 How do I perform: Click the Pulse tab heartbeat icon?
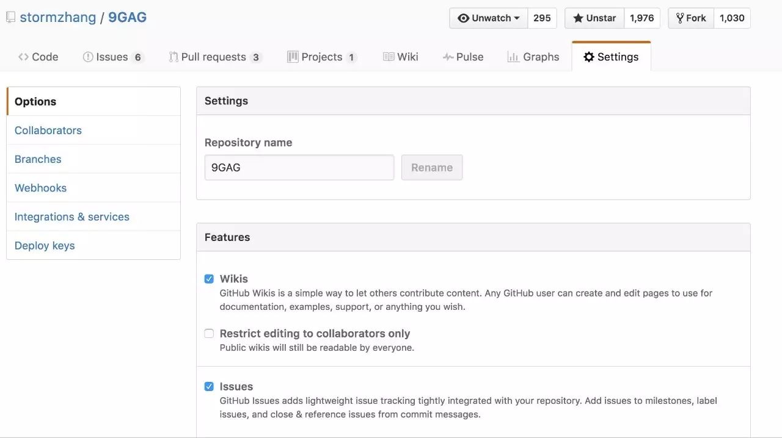click(448, 57)
